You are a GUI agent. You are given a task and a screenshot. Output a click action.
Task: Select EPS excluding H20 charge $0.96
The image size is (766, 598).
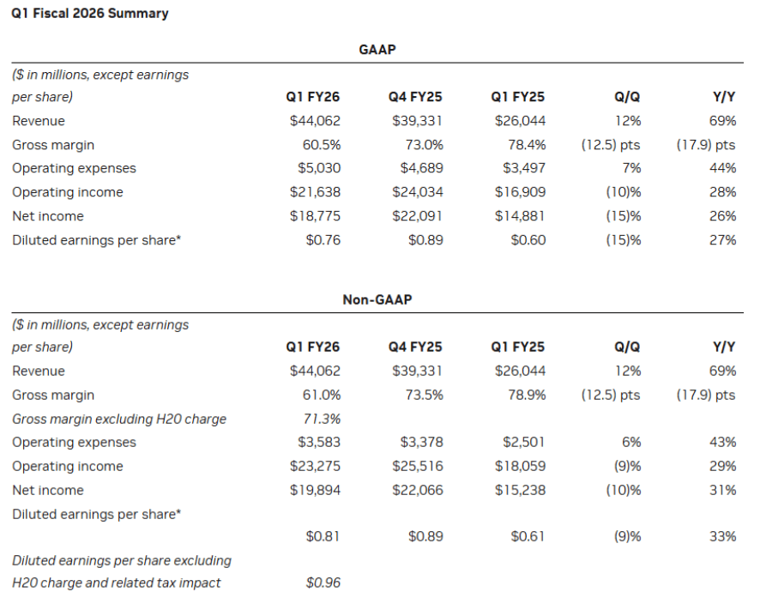click(x=323, y=583)
